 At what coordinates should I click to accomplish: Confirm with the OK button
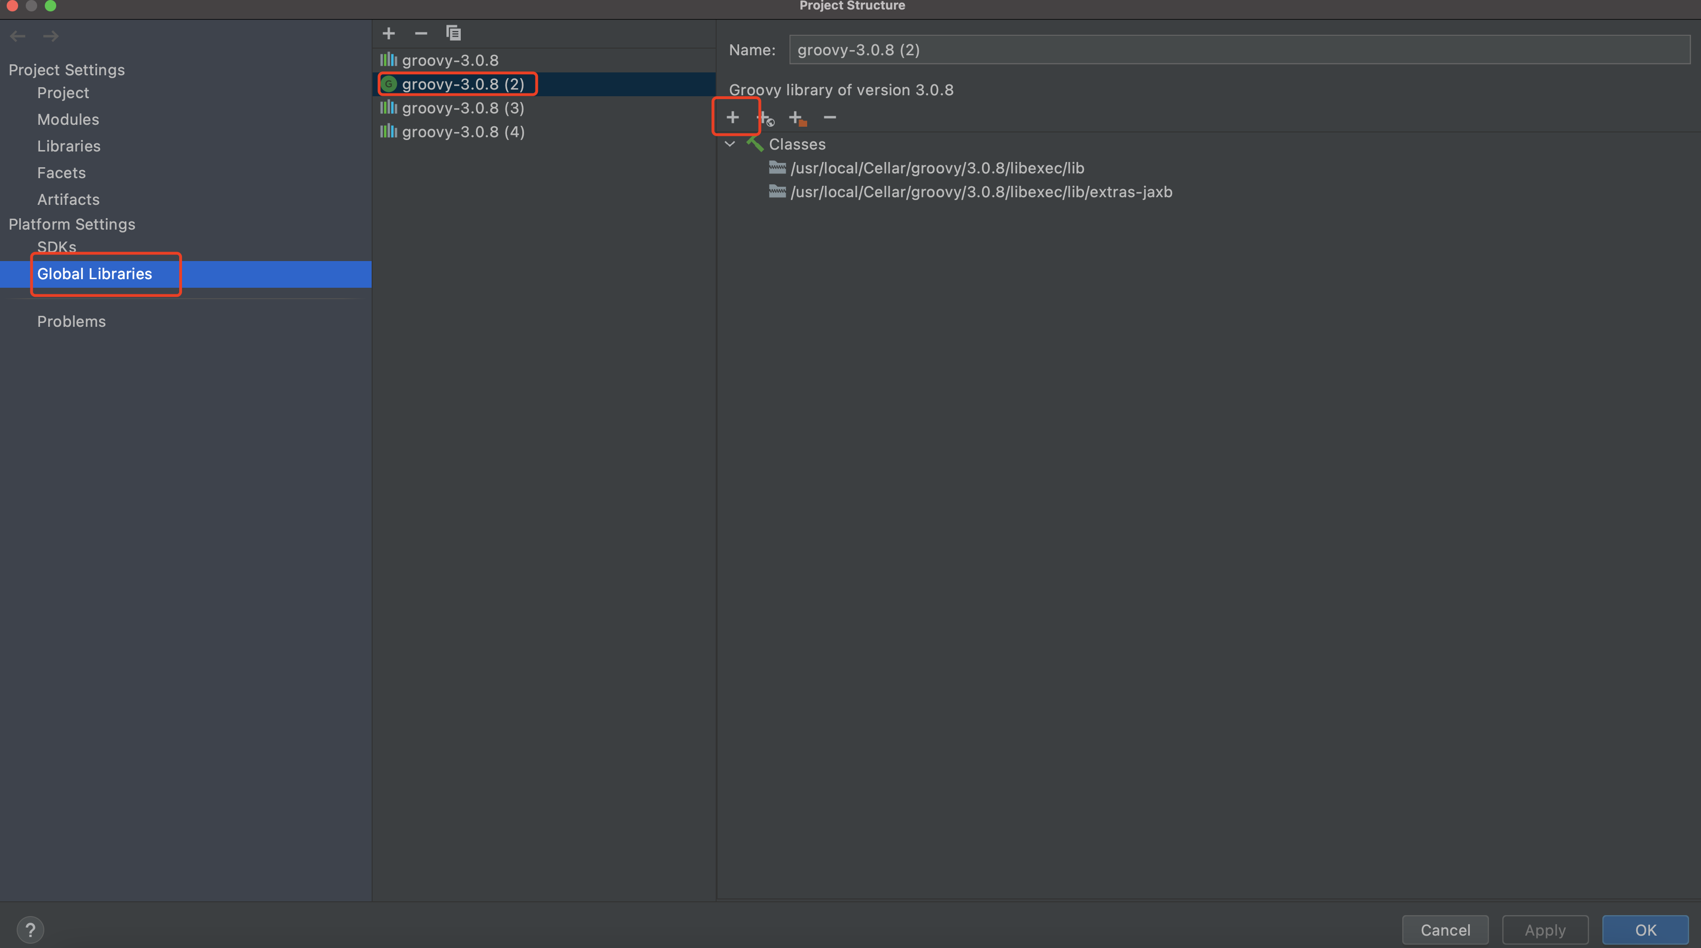coord(1645,929)
